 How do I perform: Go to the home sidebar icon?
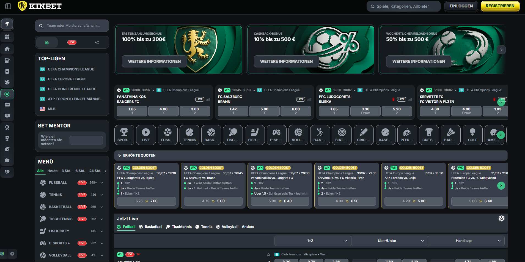tap(7, 49)
